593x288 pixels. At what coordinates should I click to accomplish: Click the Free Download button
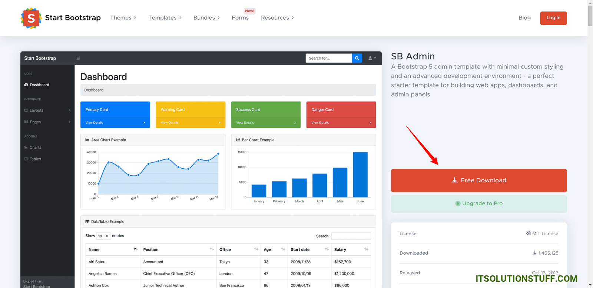(478, 181)
